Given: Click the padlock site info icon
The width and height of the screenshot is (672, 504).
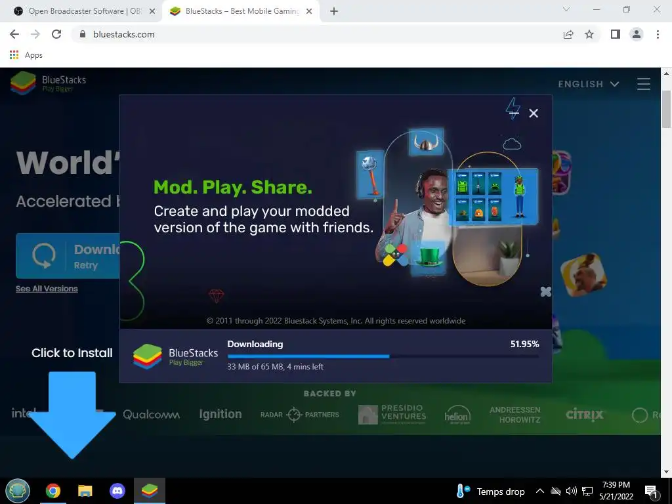Looking at the screenshot, I should point(83,34).
